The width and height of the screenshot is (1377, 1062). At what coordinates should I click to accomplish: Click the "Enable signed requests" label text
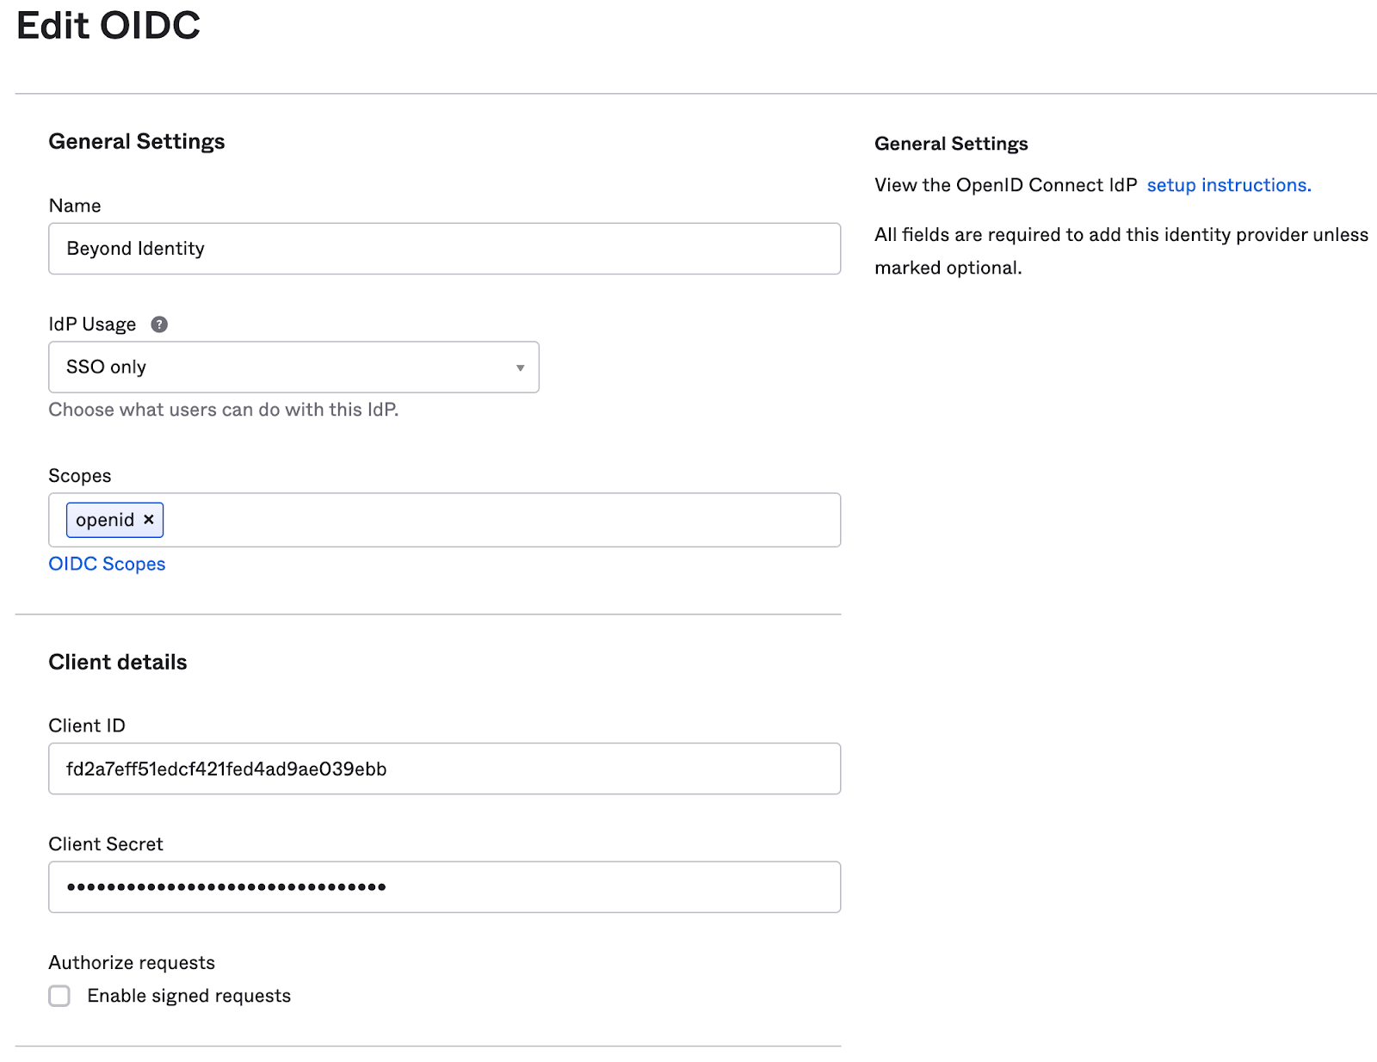click(x=188, y=996)
